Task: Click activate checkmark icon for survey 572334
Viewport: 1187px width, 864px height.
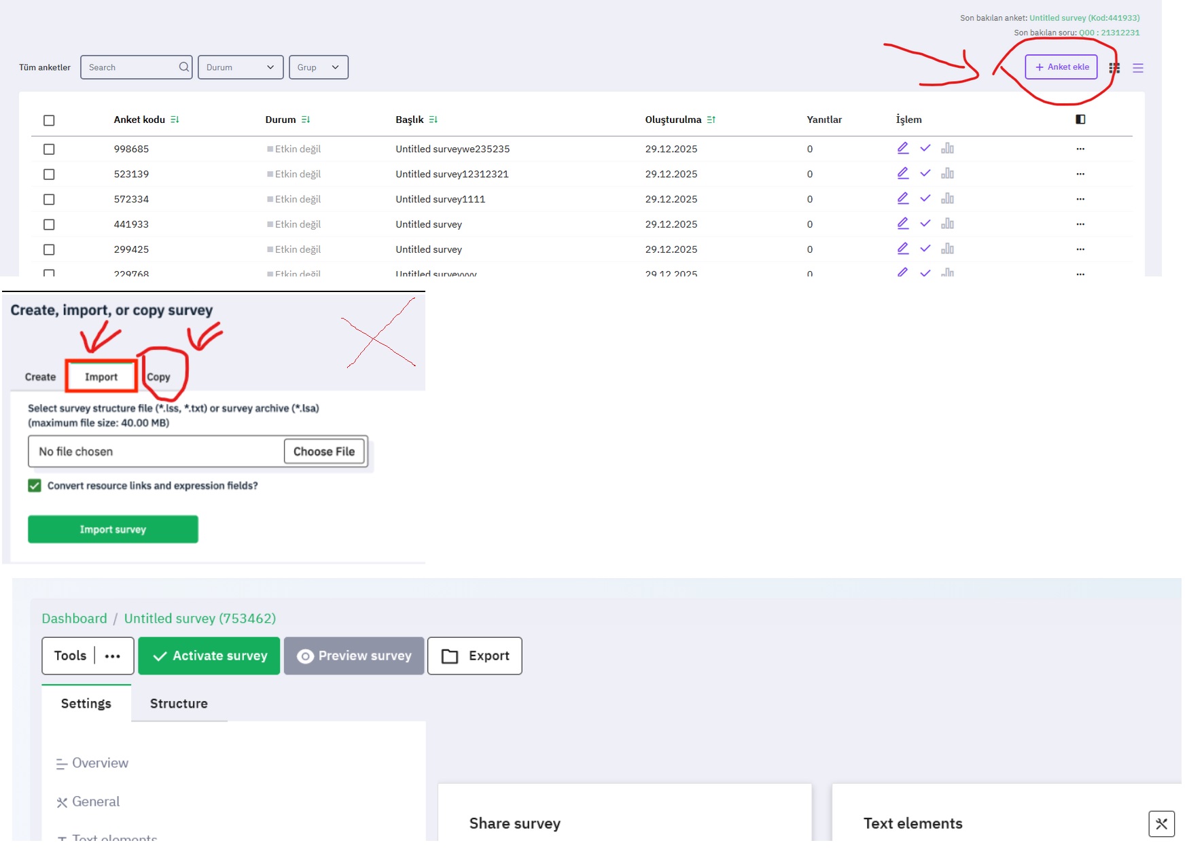Action: (925, 198)
